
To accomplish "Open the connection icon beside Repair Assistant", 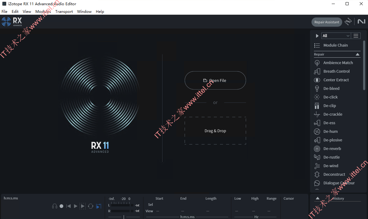I will [348, 21].
